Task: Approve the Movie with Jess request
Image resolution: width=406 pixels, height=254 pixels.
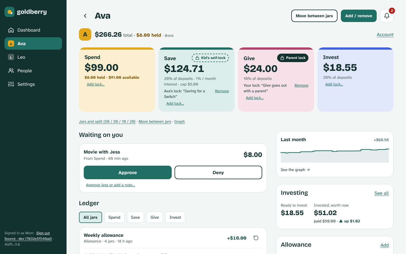Action: [128, 172]
